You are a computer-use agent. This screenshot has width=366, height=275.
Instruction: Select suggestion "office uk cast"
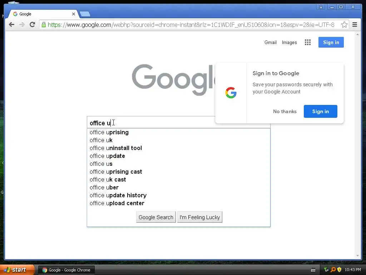pos(179,180)
